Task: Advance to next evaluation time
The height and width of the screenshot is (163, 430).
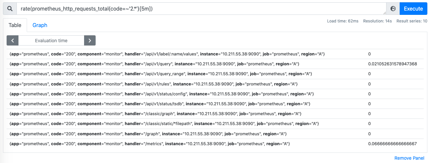Action: click(90, 41)
